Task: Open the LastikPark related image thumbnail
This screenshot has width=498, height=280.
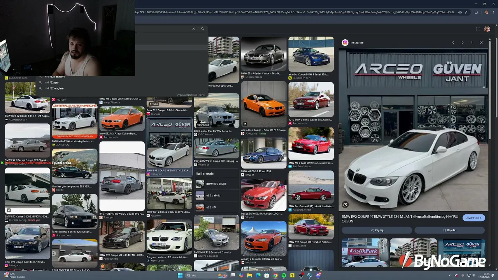Action: pos(365,253)
